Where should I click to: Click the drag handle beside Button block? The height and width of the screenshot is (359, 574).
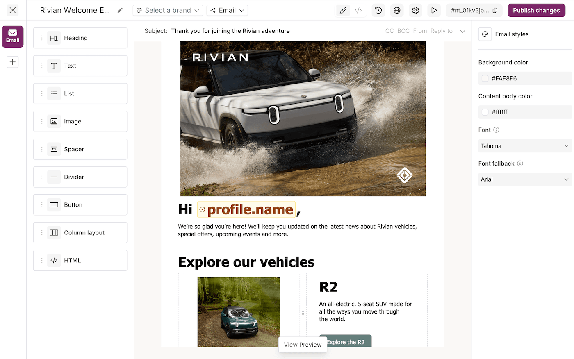tap(42, 205)
